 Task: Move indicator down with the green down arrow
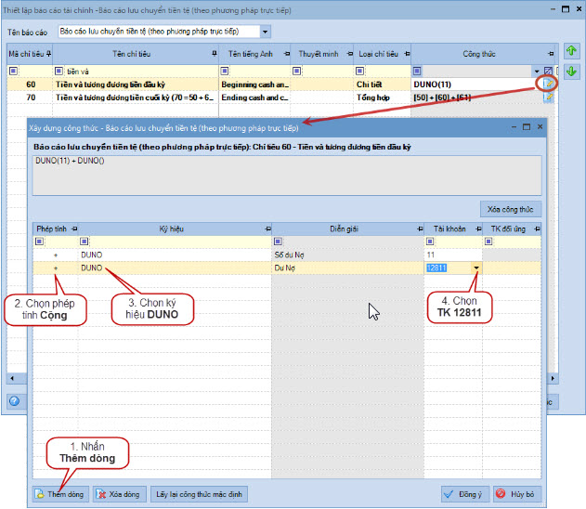(x=571, y=71)
